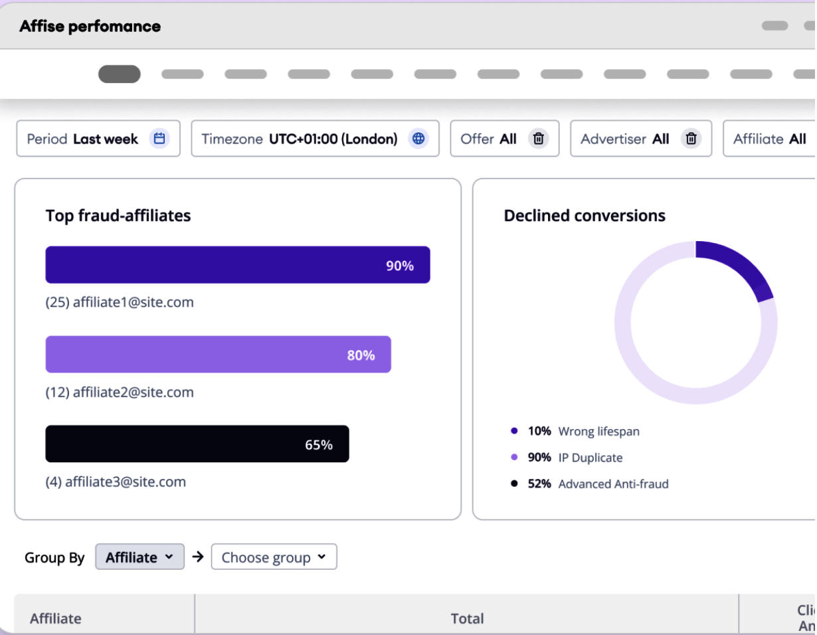The width and height of the screenshot is (817, 635).
Task: Click the calendar icon in Period filter
Action: [x=159, y=139]
